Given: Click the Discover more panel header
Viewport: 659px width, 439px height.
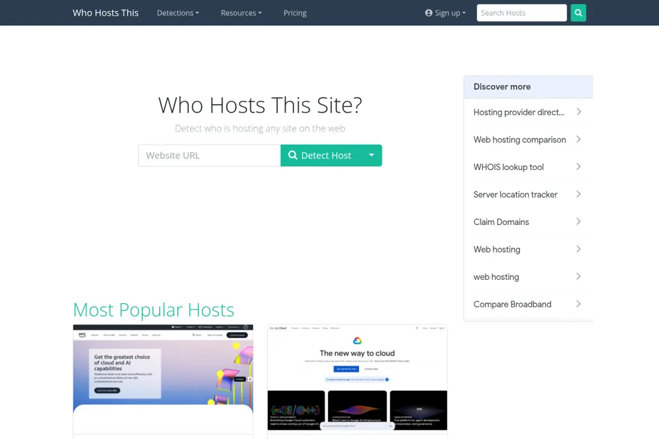Looking at the screenshot, I should (529, 87).
